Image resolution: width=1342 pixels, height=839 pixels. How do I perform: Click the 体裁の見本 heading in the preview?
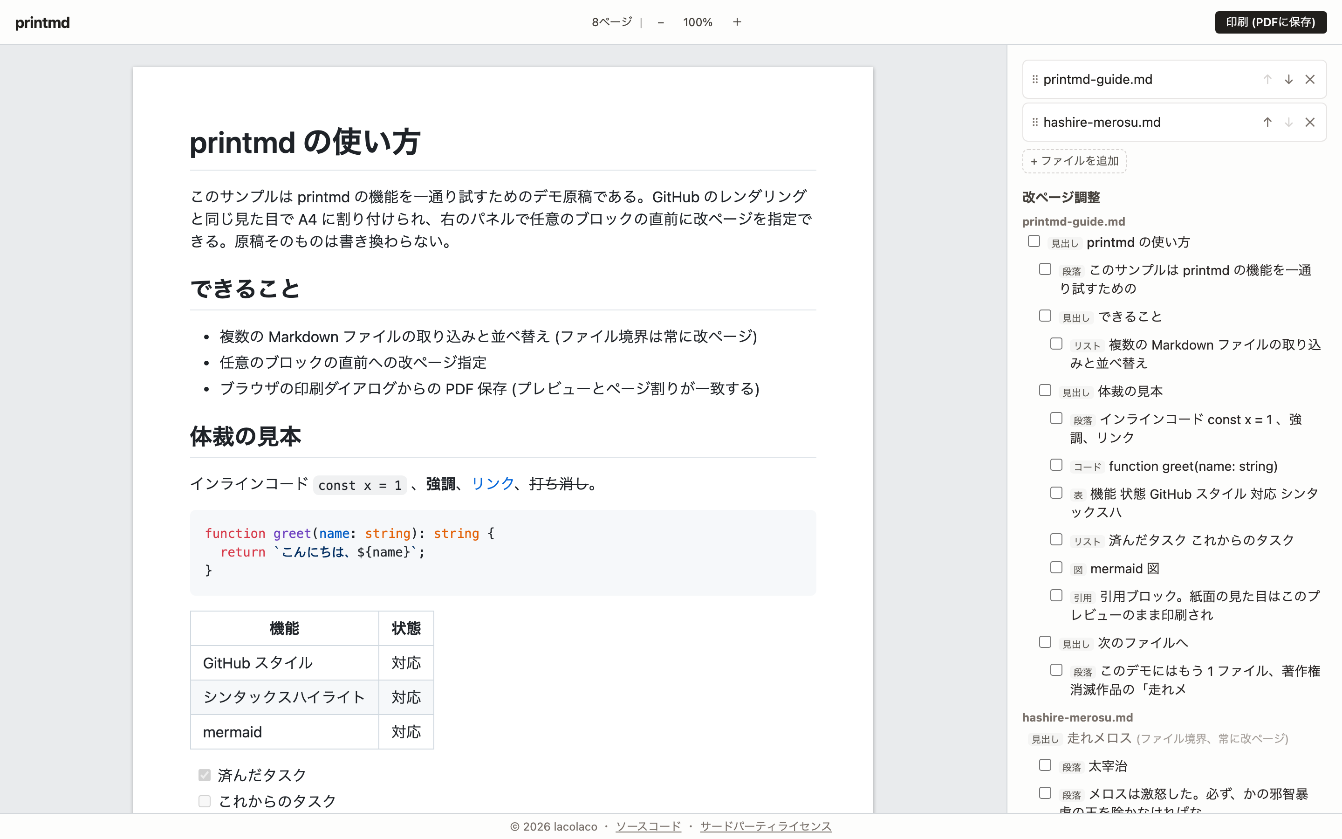245,437
